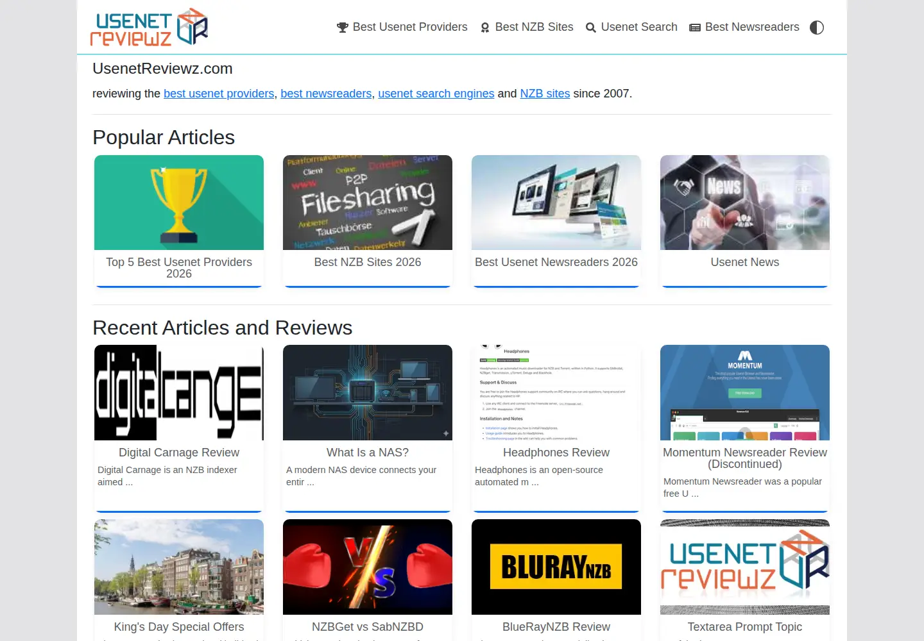Screen dimensions: 924x641
Task: Open Top 5 Best Usenet Providers 2026 title
Action: pyautogui.click(x=179, y=268)
